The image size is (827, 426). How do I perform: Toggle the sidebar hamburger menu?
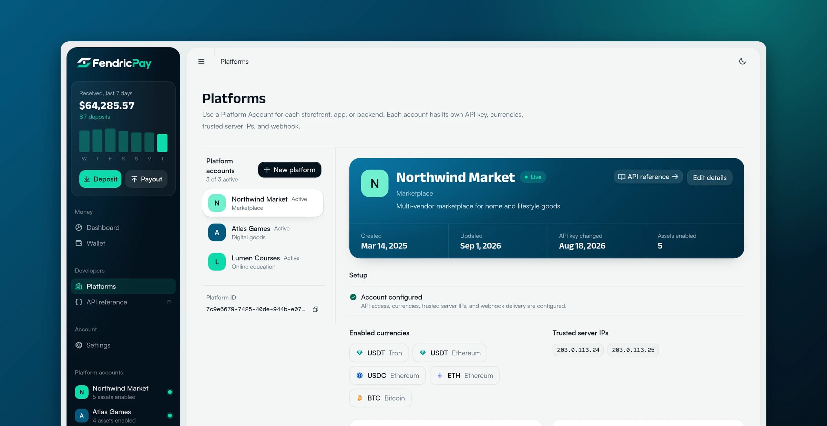click(x=201, y=62)
